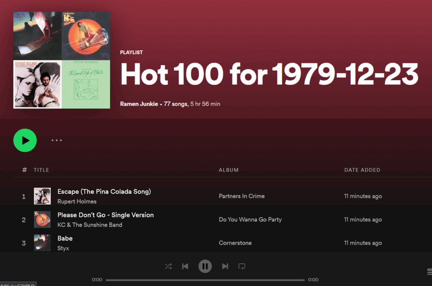
Task: Select the Please Don't Go track title
Action: coord(105,215)
